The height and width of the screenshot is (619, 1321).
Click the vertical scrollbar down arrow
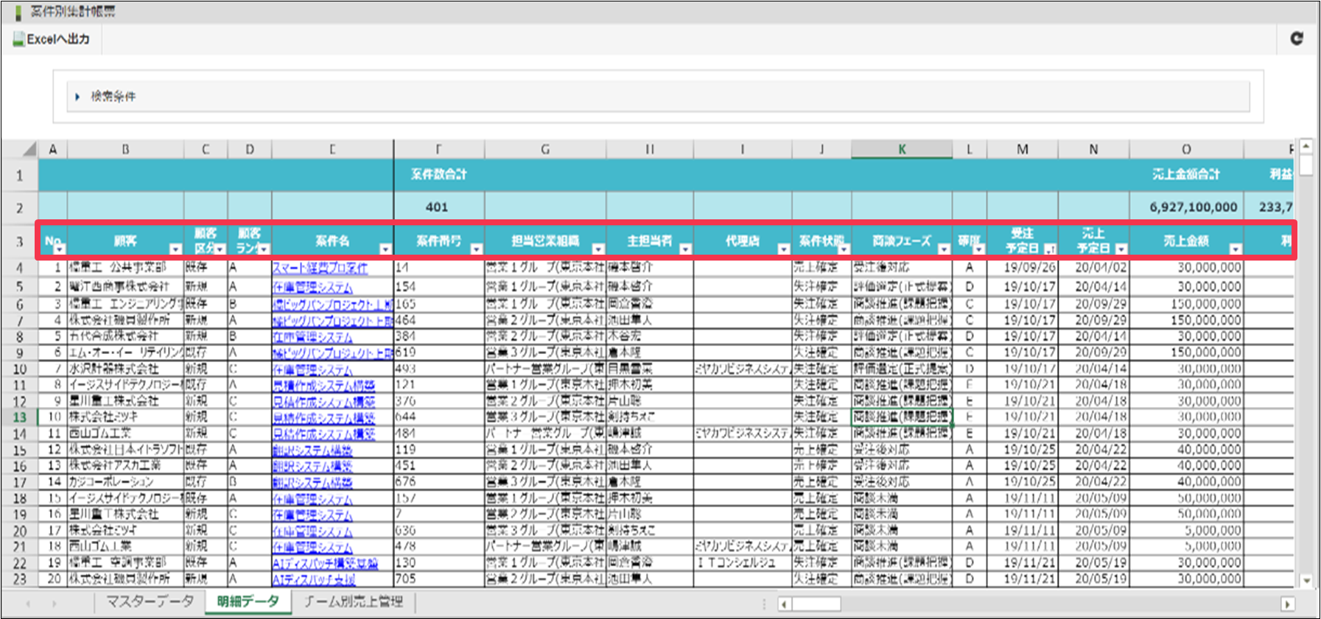pyautogui.click(x=1306, y=581)
